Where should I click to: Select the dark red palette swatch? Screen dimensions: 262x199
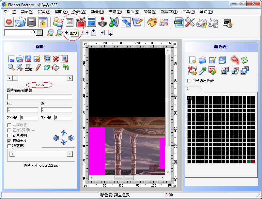pos(253,161)
